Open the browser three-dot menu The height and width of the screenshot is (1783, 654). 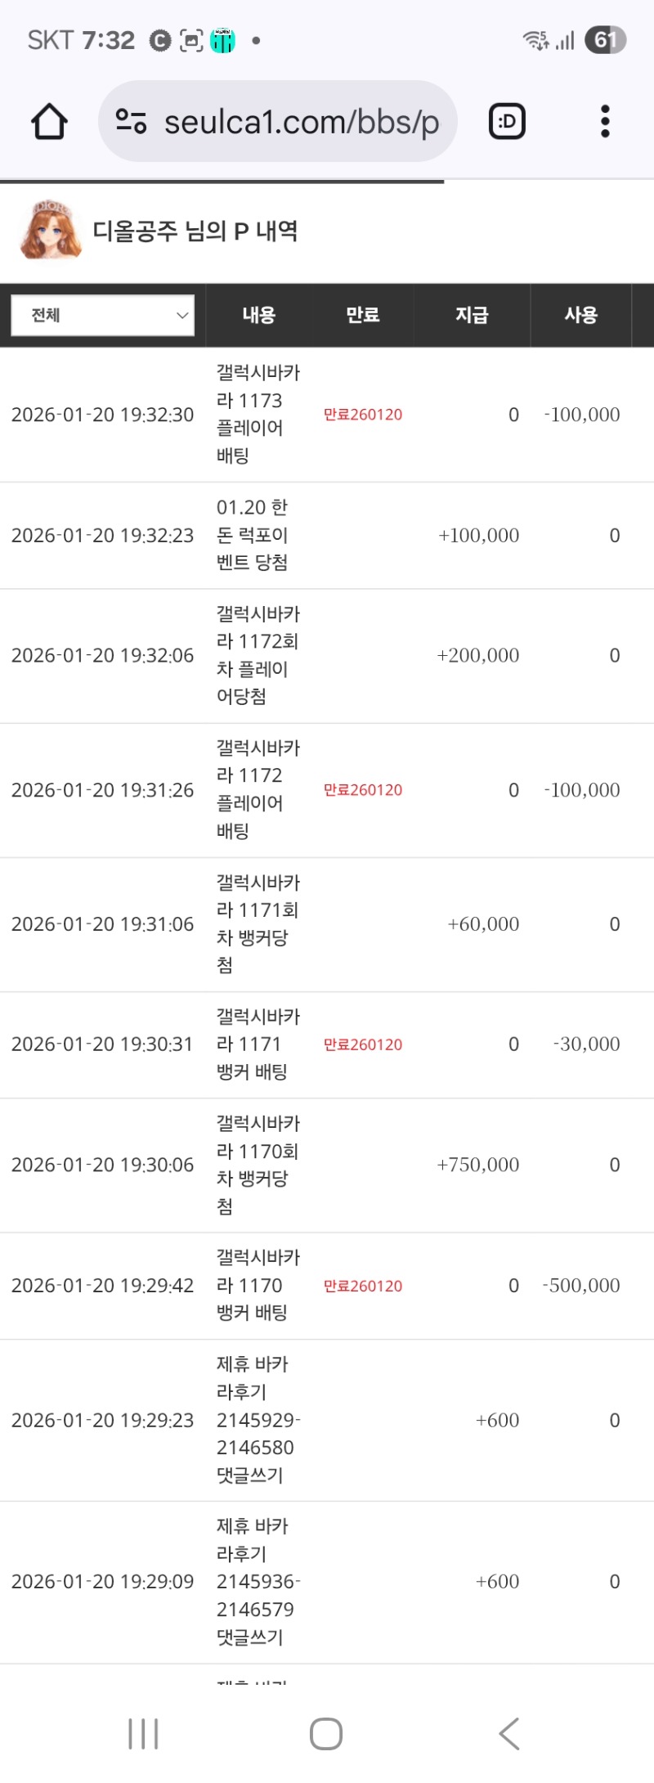click(x=605, y=122)
